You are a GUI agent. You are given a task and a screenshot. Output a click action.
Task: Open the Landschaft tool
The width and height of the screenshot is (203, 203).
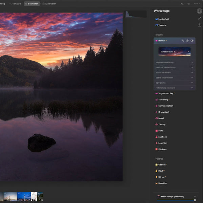[x=163, y=19]
